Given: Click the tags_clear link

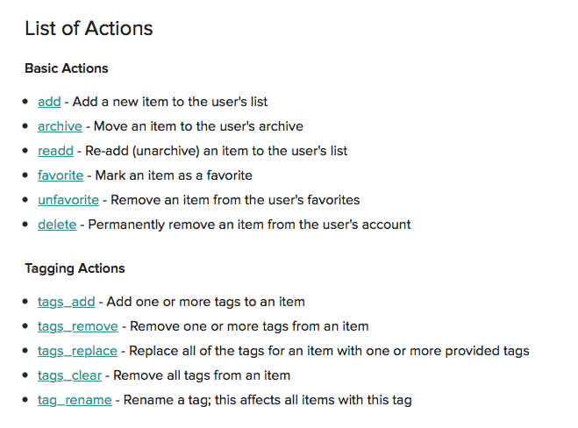Looking at the screenshot, I should [69, 375].
